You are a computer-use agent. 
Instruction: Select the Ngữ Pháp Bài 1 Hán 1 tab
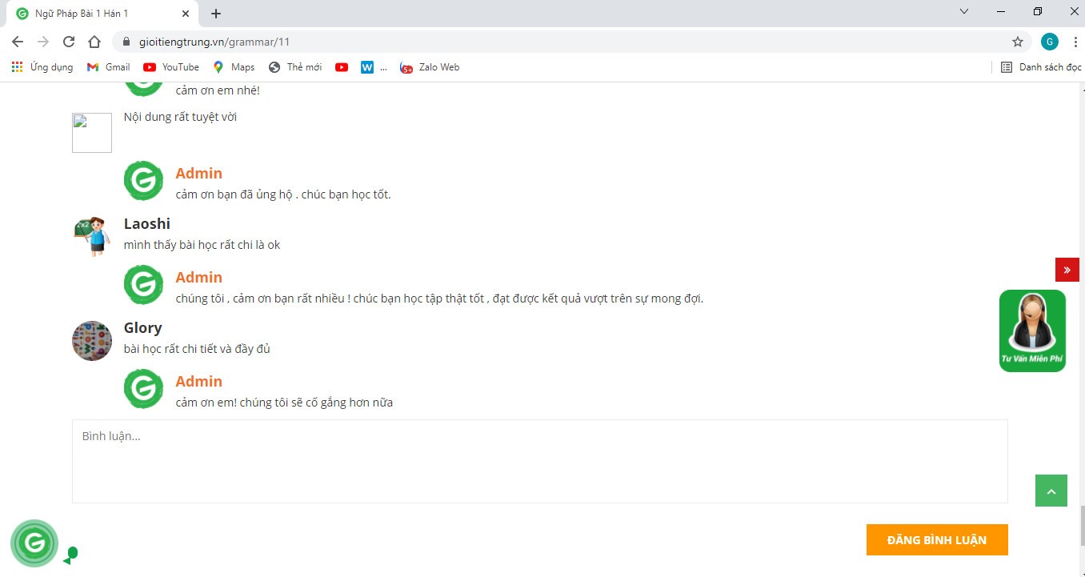point(101,14)
